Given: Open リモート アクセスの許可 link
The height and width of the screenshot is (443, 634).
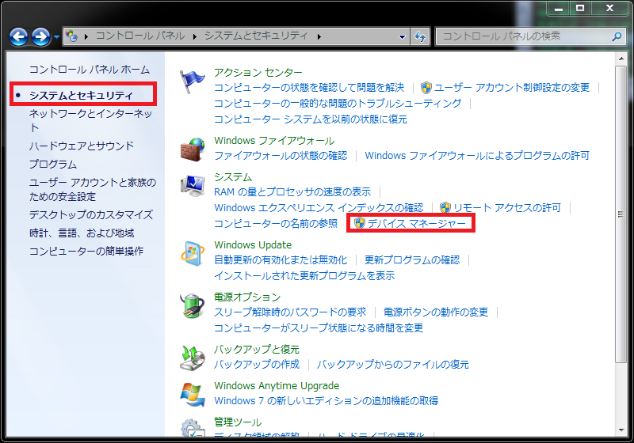Looking at the screenshot, I should 507,208.
